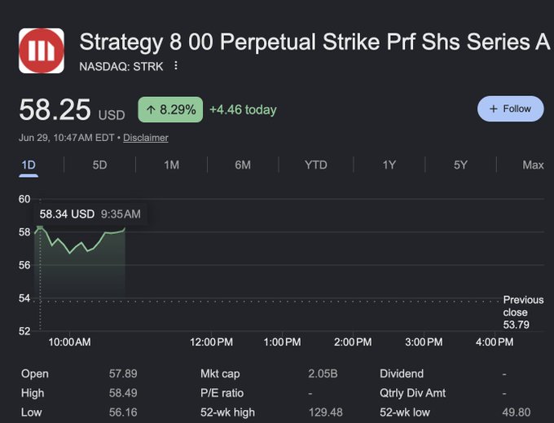554x423 pixels.
Task: Click the 2:00 PM axis label
Action: pyautogui.click(x=353, y=342)
